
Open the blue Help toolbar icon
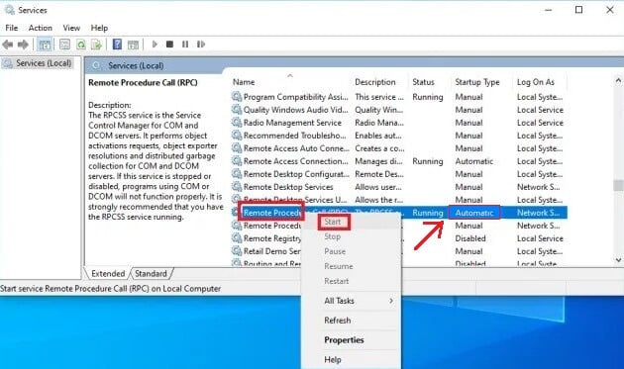117,44
